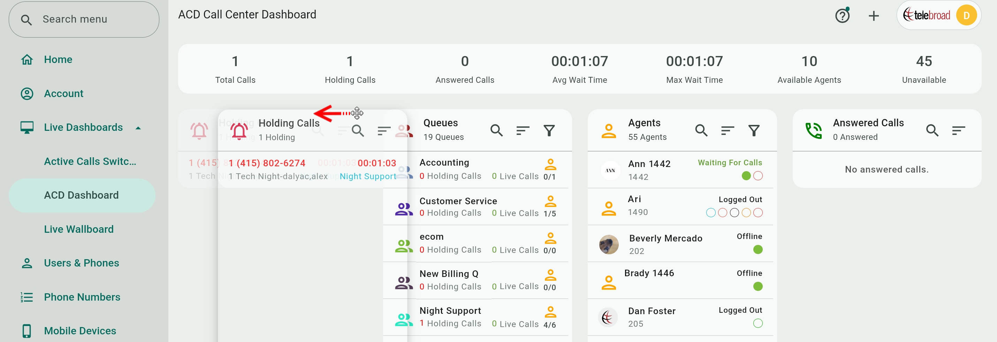
Task: Click the Search menu field
Action: point(84,19)
